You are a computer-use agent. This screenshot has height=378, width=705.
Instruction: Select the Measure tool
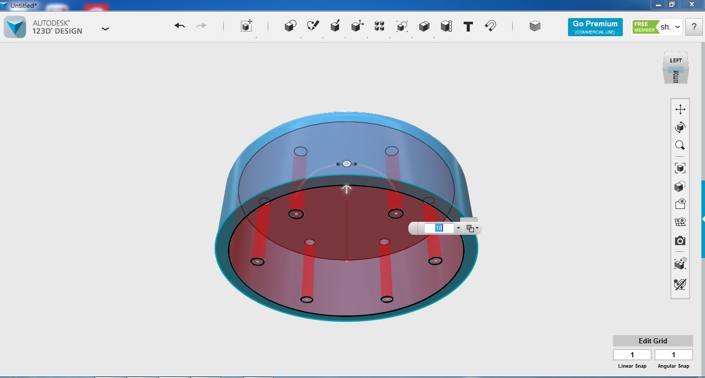446,26
